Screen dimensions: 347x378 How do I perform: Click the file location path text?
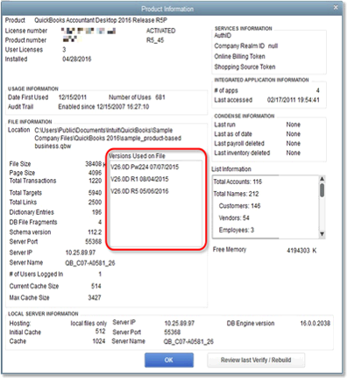108,138
